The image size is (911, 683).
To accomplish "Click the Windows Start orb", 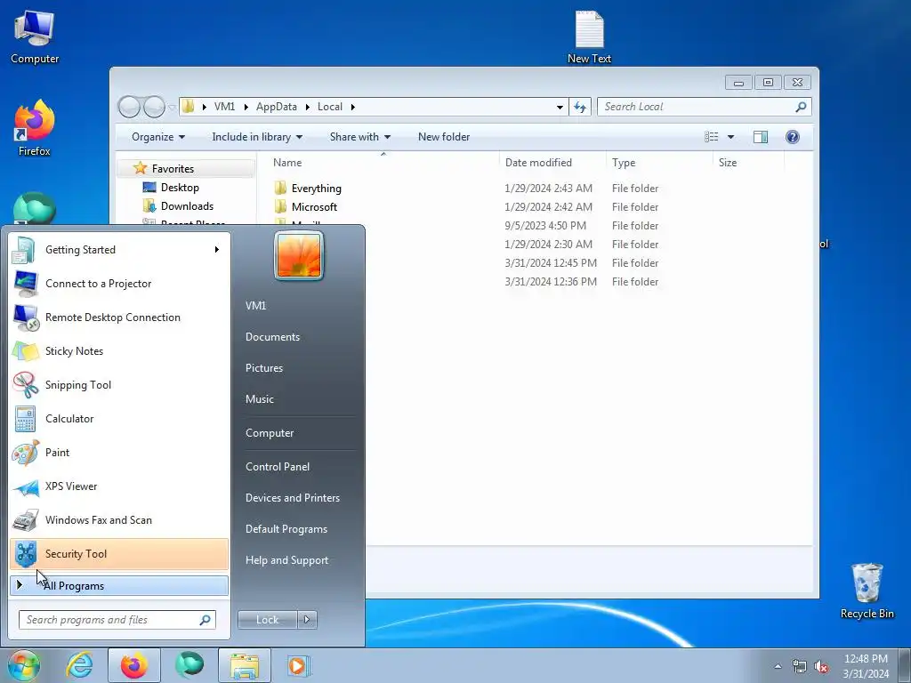I will [24, 665].
